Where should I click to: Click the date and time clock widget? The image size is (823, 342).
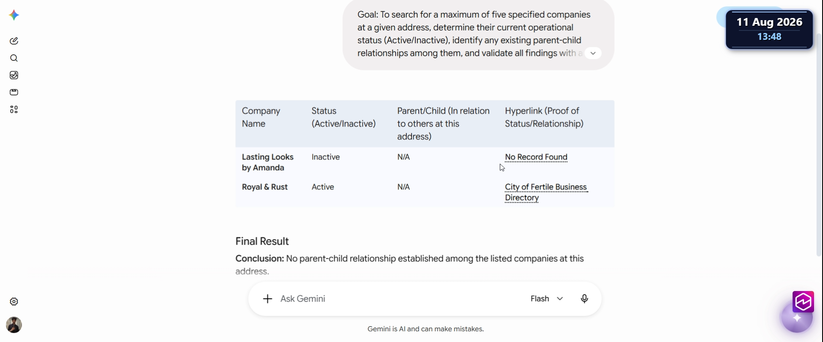(769, 29)
